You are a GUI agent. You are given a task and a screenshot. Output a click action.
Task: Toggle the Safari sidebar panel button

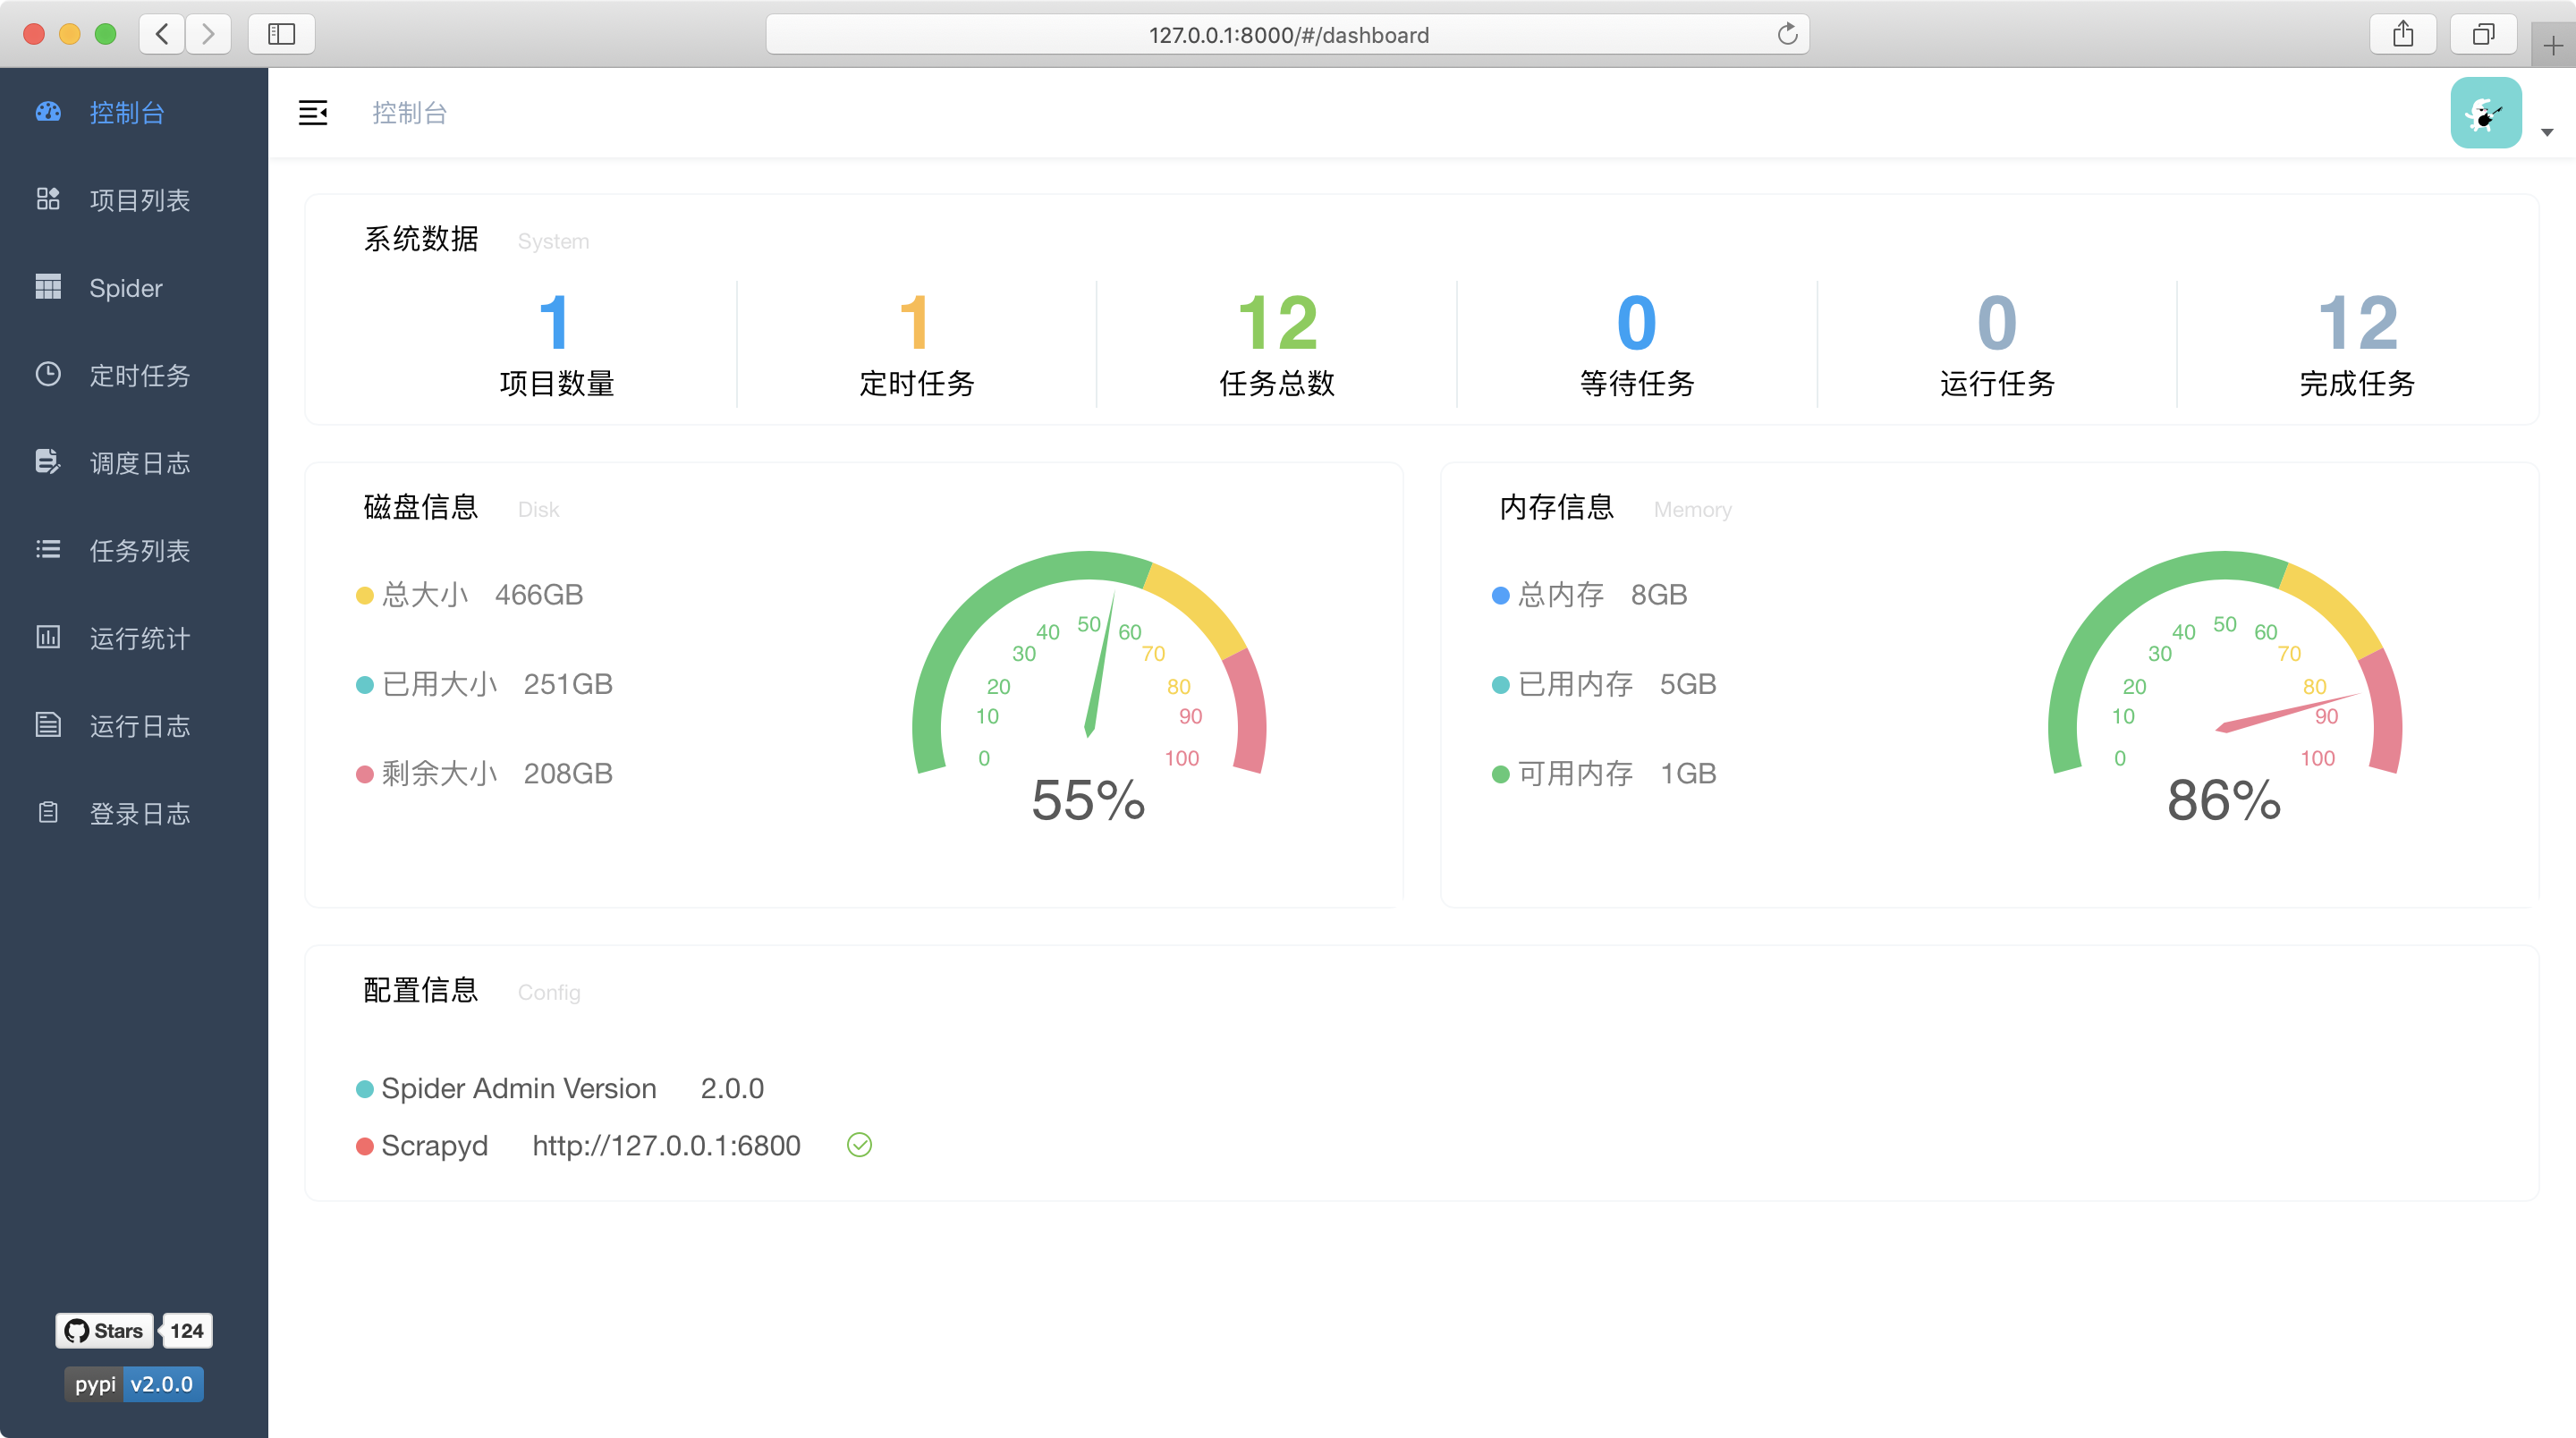click(282, 34)
